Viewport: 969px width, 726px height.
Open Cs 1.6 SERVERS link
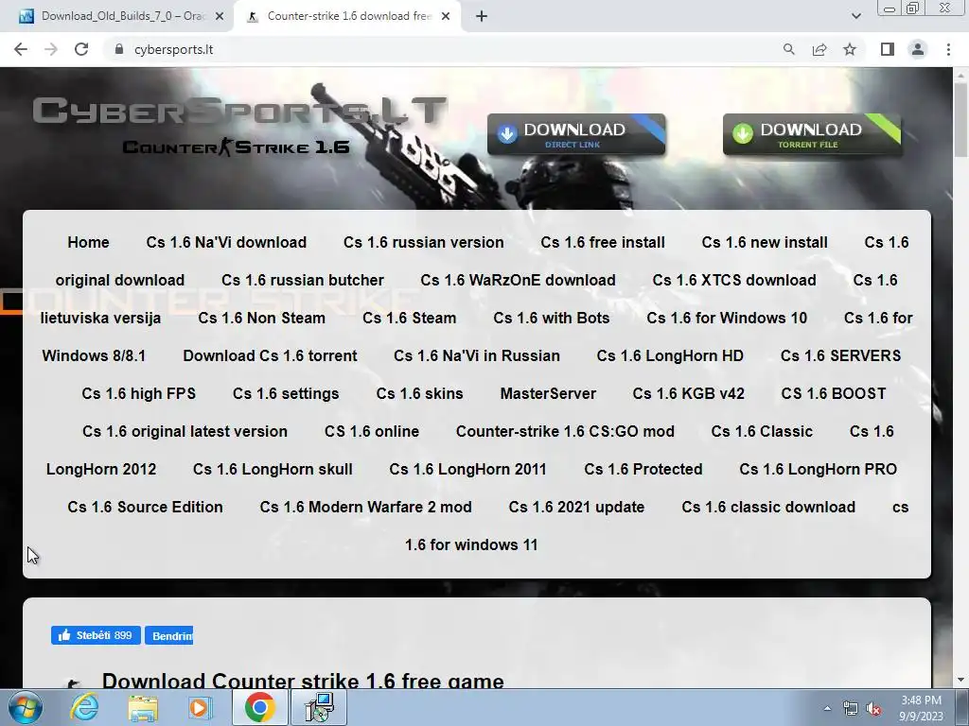(x=840, y=355)
